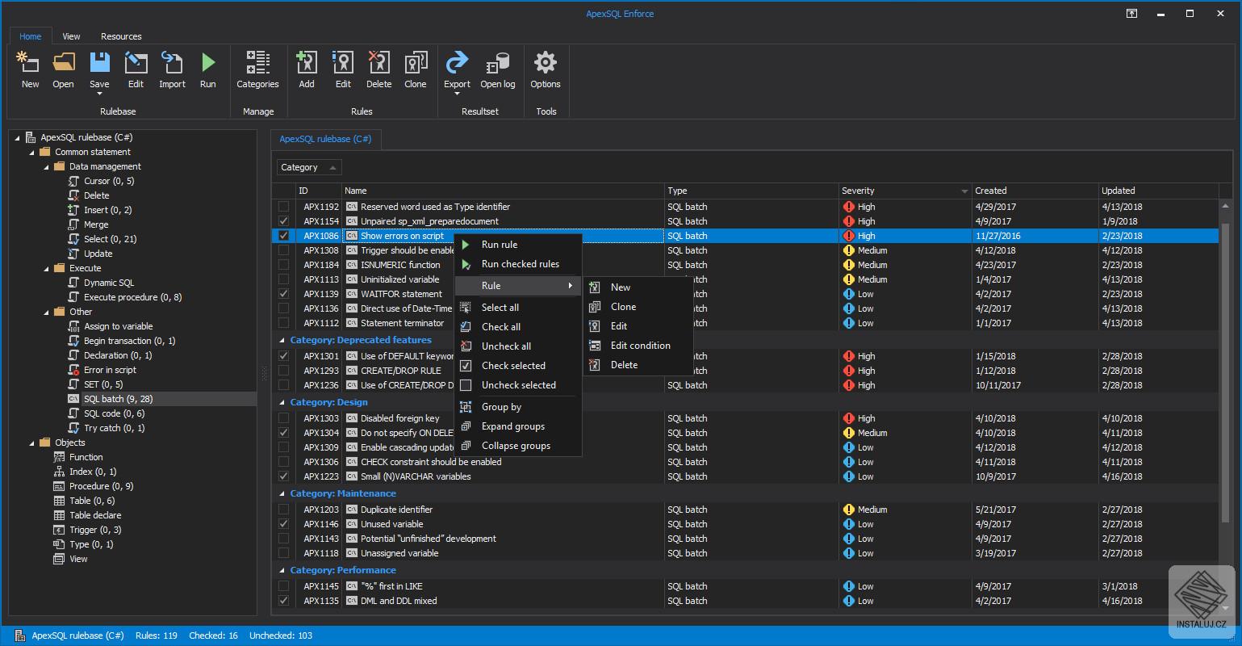The image size is (1242, 646).
Task: Collapse the Objects tree node
Action: (x=32, y=443)
